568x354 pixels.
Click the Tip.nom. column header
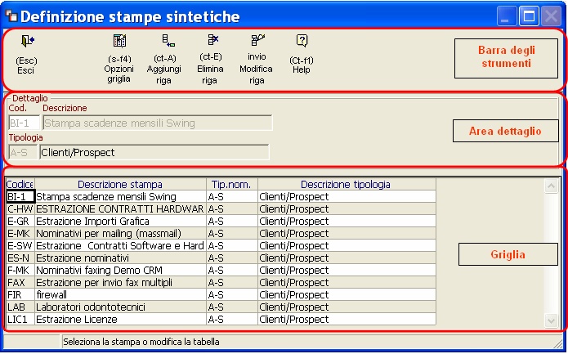tap(232, 185)
